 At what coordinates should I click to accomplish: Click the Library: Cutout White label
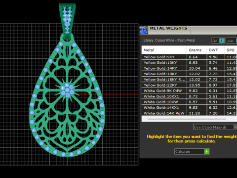coord(169,41)
